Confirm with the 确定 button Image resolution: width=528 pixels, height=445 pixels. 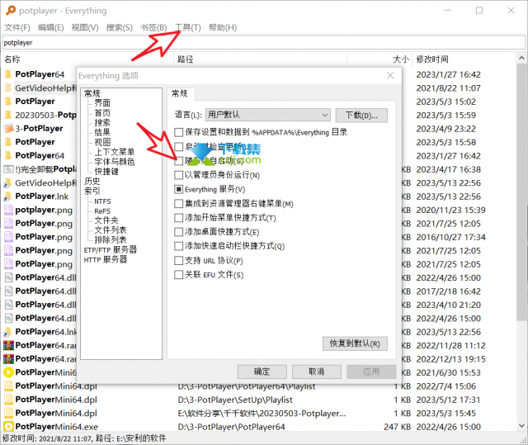point(262,372)
